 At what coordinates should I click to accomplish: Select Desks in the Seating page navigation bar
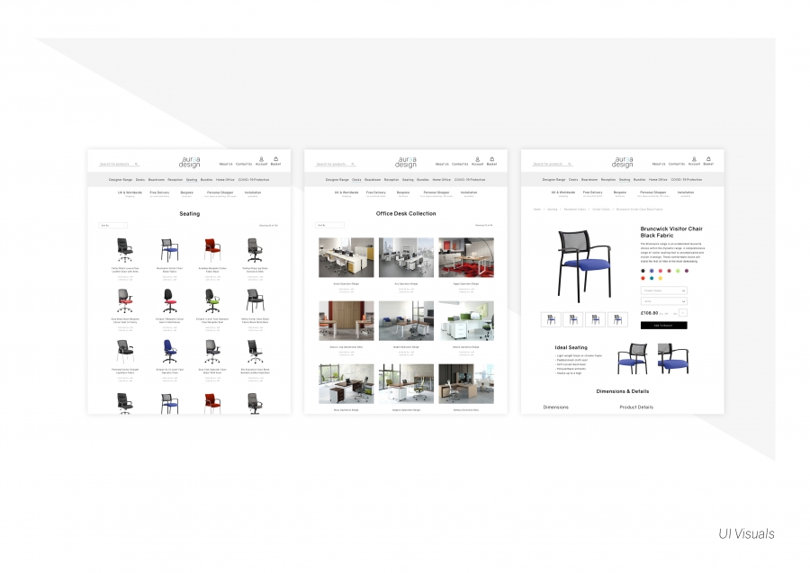[140, 180]
